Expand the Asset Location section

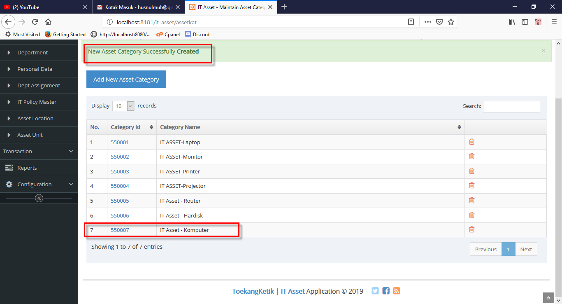[35, 118]
